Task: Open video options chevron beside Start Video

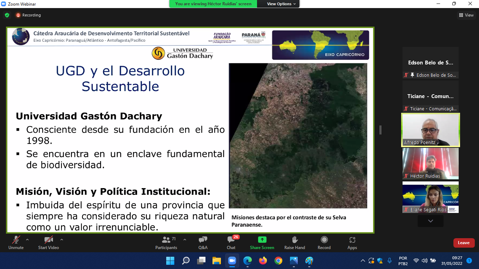Action: click(x=62, y=240)
